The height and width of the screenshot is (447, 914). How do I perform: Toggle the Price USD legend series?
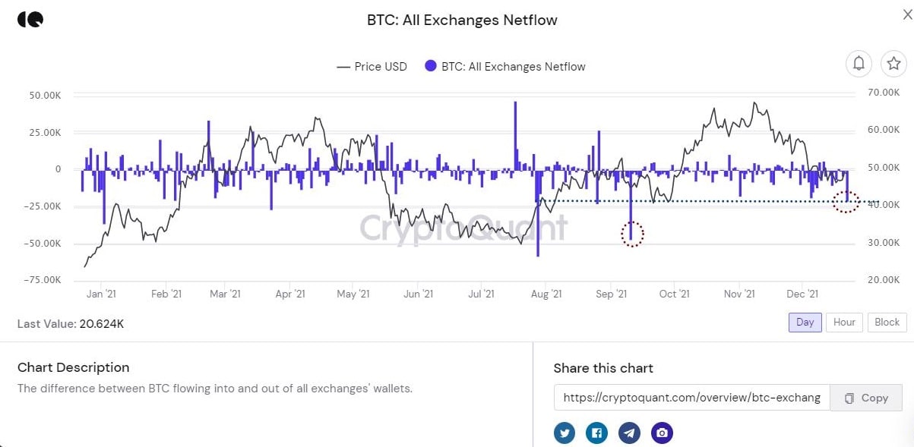(372, 67)
